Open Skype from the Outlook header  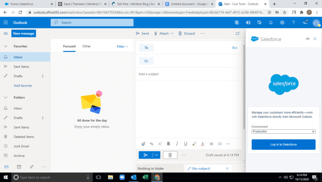click(x=236, y=22)
